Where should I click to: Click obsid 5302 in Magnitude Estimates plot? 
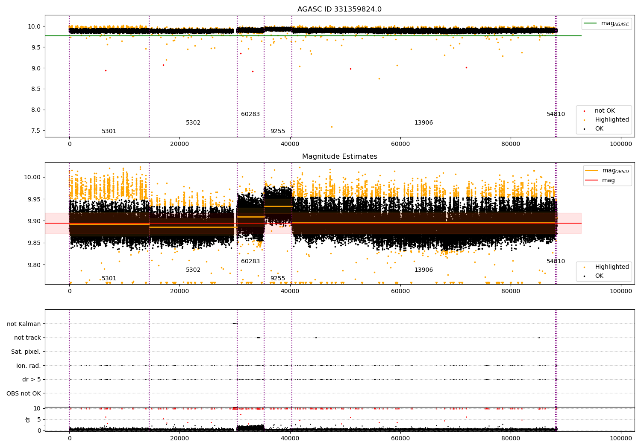[x=193, y=270]
